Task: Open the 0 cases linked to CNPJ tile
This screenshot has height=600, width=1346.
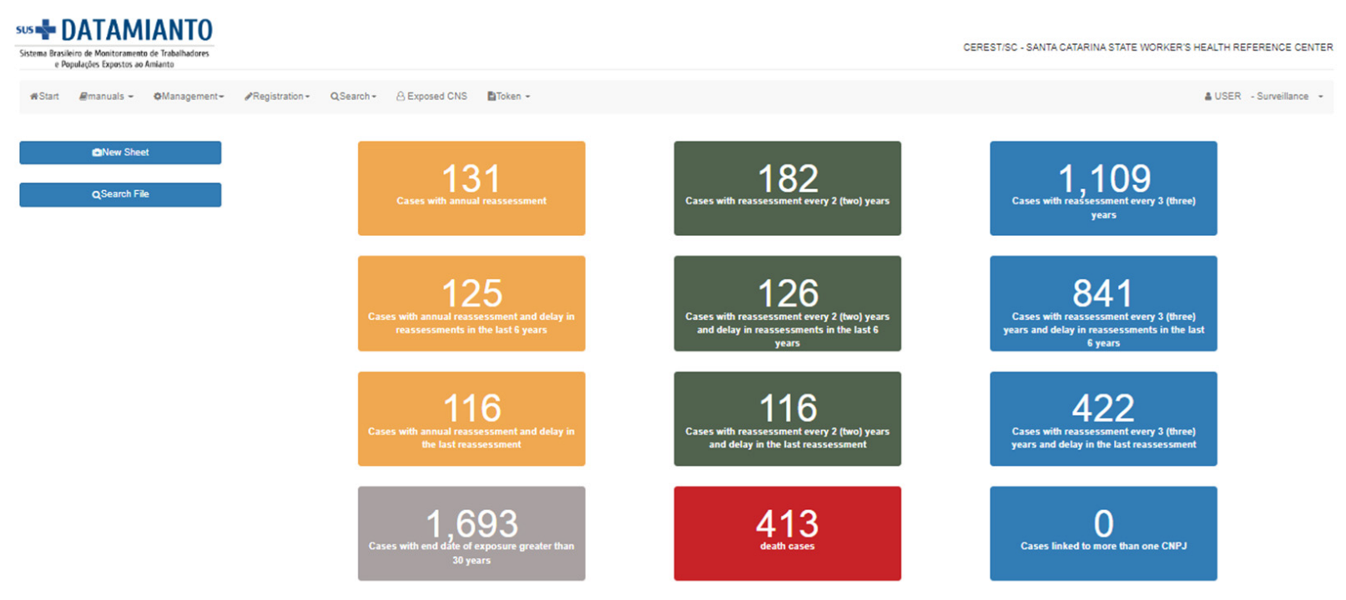Action: point(1103,533)
